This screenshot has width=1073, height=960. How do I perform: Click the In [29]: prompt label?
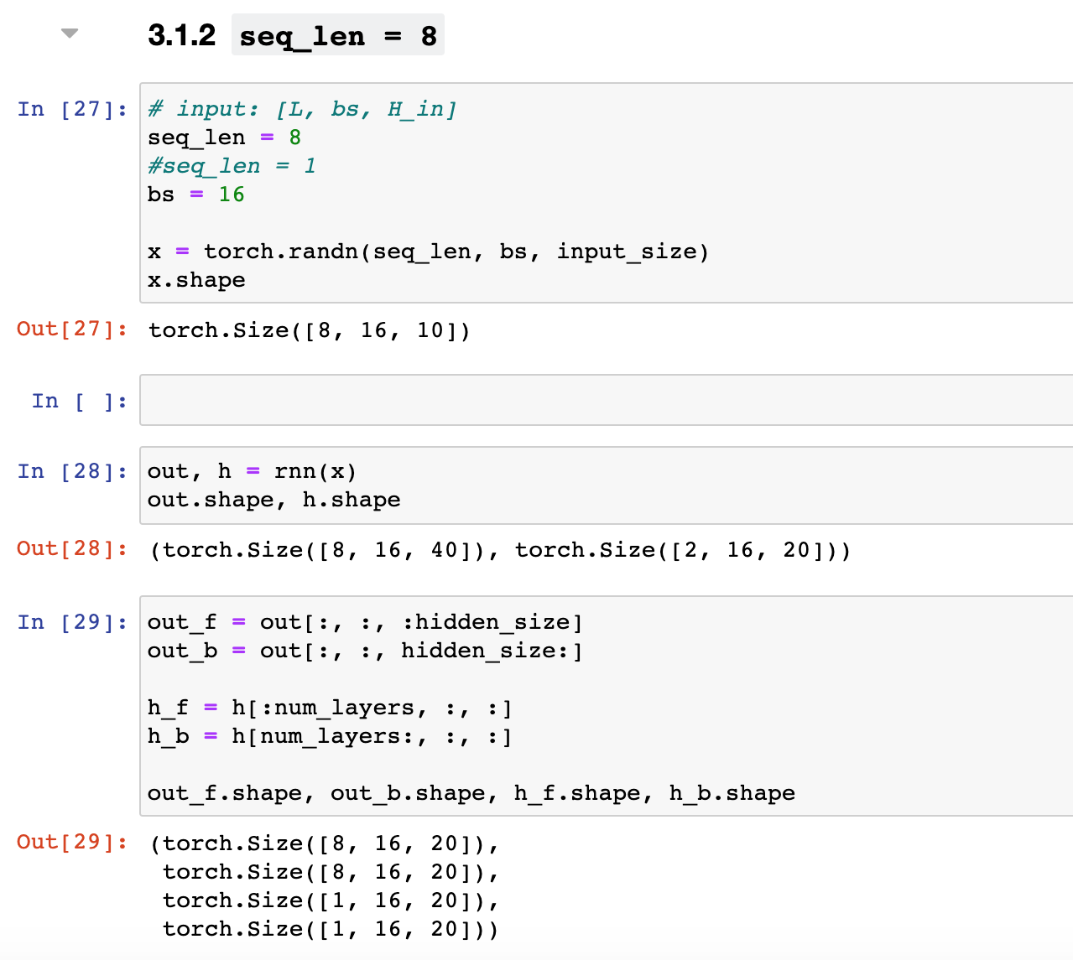click(x=73, y=622)
